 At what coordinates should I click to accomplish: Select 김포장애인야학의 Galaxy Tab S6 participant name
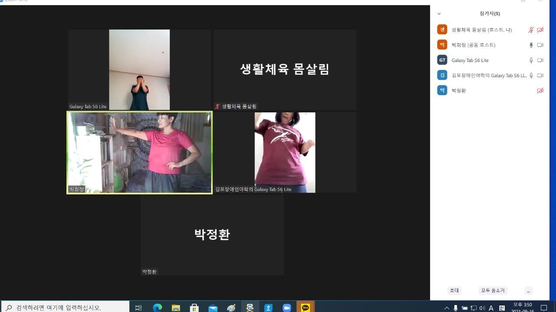pyautogui.click(x=489, y=76)
